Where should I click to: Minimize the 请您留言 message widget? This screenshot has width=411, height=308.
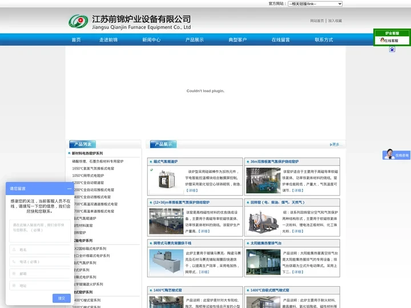click(x=69, y=189)
